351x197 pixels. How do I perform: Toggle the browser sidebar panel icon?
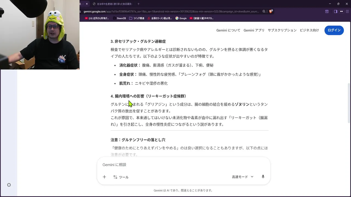tap(335, 11)
